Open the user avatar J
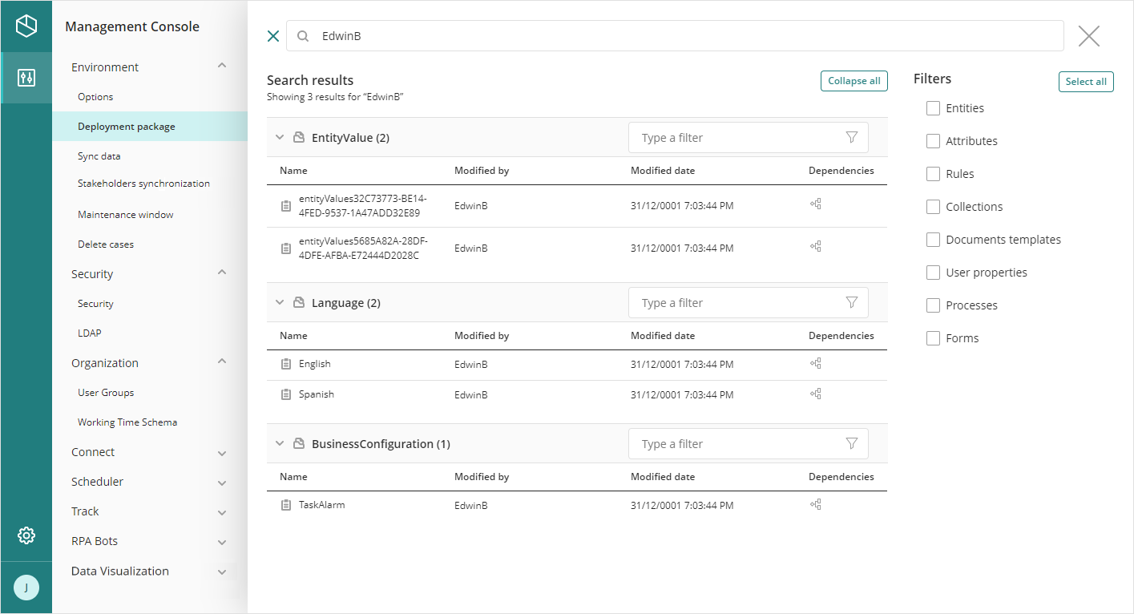This screenshot has height=614, width=1134. [26, 588]
